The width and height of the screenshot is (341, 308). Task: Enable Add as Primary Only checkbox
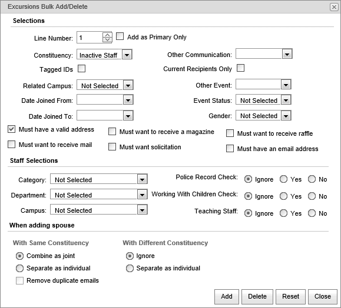click(120, 36)
